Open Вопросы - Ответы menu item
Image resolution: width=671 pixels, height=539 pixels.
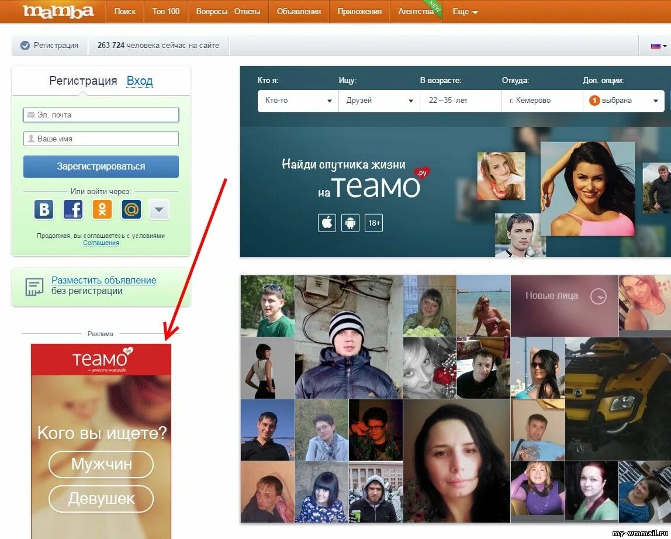click(x=228, y=12)
